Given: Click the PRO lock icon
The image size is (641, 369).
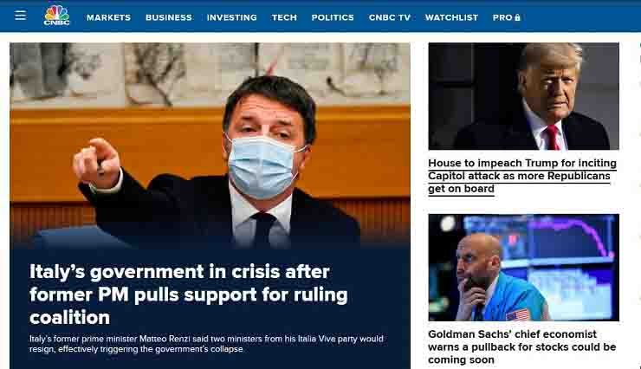Looking at the screenshot, I should pyautogui.click(x=517, y=17).
